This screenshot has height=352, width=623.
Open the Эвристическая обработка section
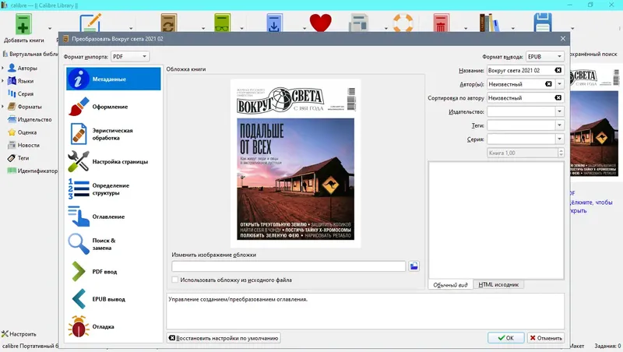click(x=114, y=134)
